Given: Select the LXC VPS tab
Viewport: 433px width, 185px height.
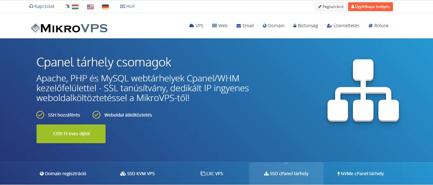Looking at the screenshot, I should pyautogui.click(x=212, y=174).
